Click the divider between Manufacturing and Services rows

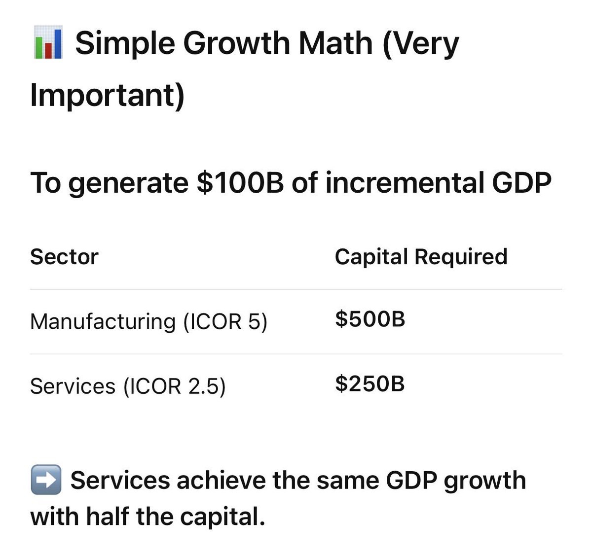click(x=296, y=354)
